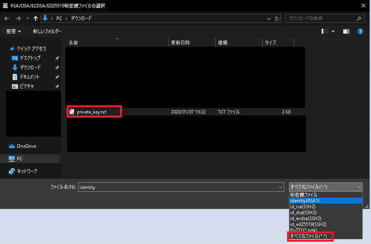Screen dimensions: 371x244
Task: Toggle the preview pane icon
Action: point(346,31)
